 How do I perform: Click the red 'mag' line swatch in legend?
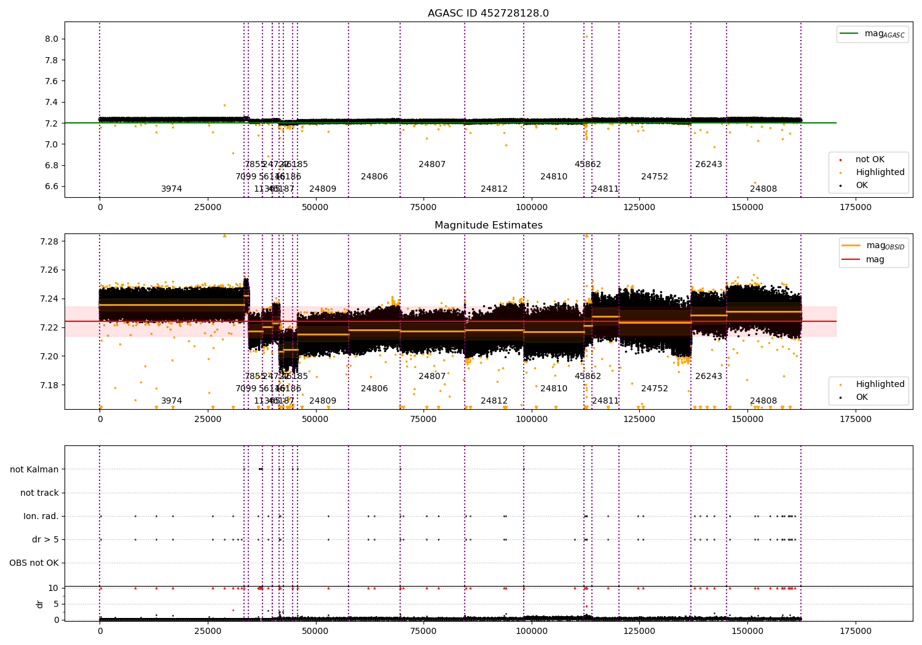pos(851,260)
